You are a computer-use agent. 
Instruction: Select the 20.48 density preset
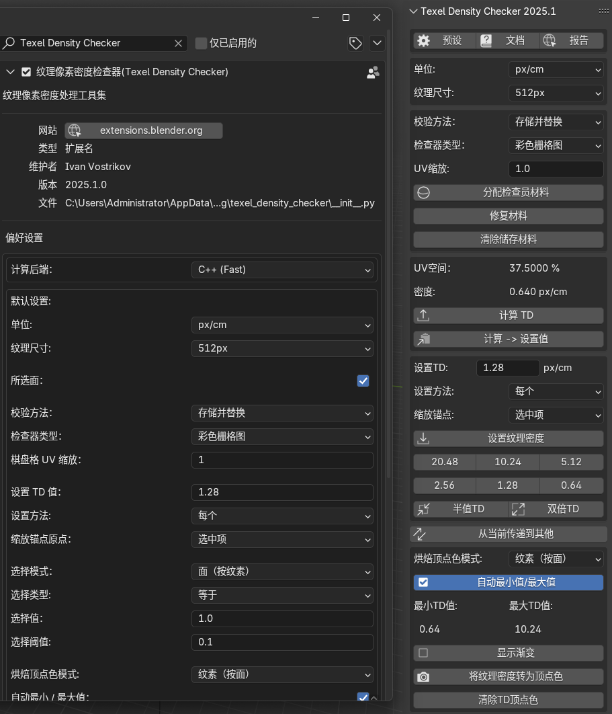[x=445, y=462]
